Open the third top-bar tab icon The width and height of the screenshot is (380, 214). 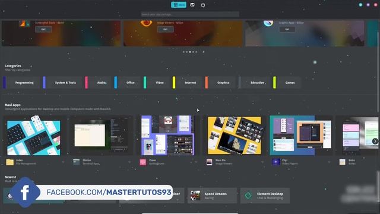(203, 5)
